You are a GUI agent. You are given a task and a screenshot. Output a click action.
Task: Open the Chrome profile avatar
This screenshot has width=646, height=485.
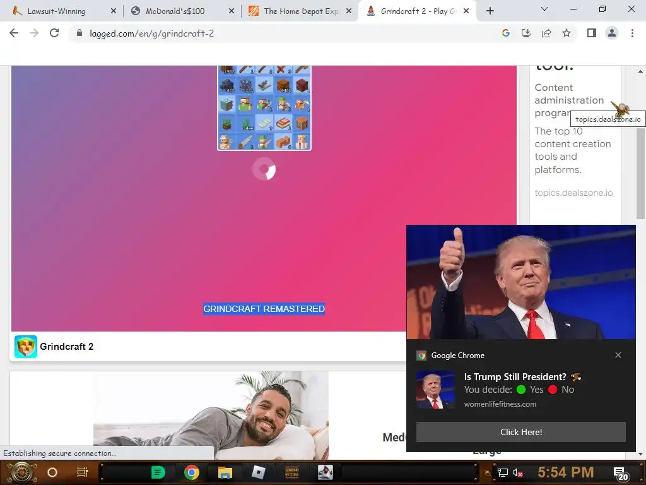click(612, 33)
